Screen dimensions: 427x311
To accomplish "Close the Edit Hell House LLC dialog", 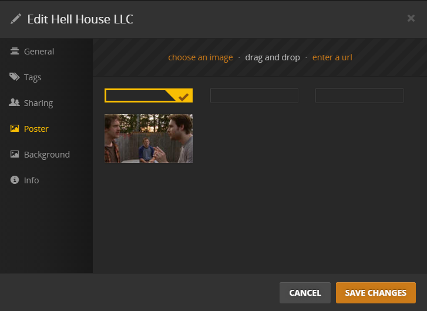I will coord(411,18).
